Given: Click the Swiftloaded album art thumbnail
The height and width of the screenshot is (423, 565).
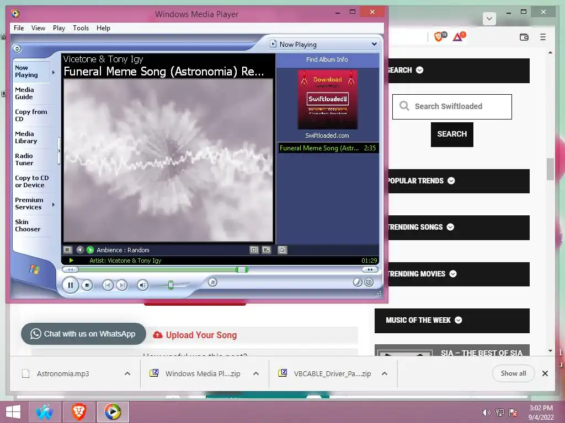Looking at the screenshot, I should [x=328, y=100].
